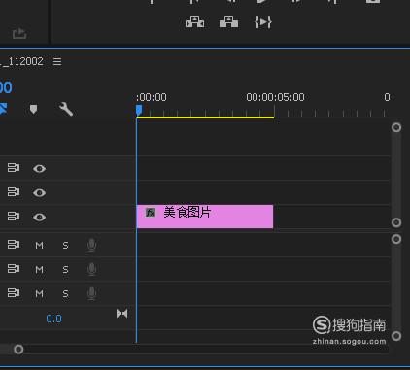Click lower handle of video tracks scrollbar
Image resolution: width=410 pixels, height=370 pixels.
pyautogui.click(x=396, y=222)
